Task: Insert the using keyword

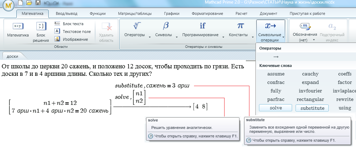Action: pyautogui.click(x=345, y=108)
